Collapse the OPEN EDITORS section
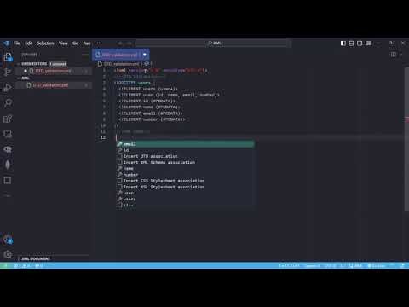This screenshot has width=409, height=307. pos(34,64)
